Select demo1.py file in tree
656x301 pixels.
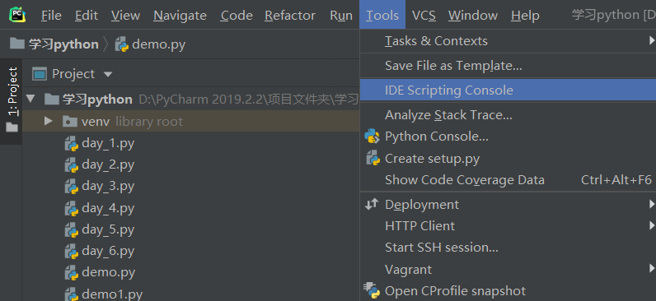click(112, 294)
